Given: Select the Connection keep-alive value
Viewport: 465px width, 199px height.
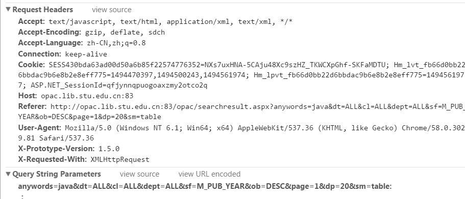Looking at the screenshot, I should (86, 54).
